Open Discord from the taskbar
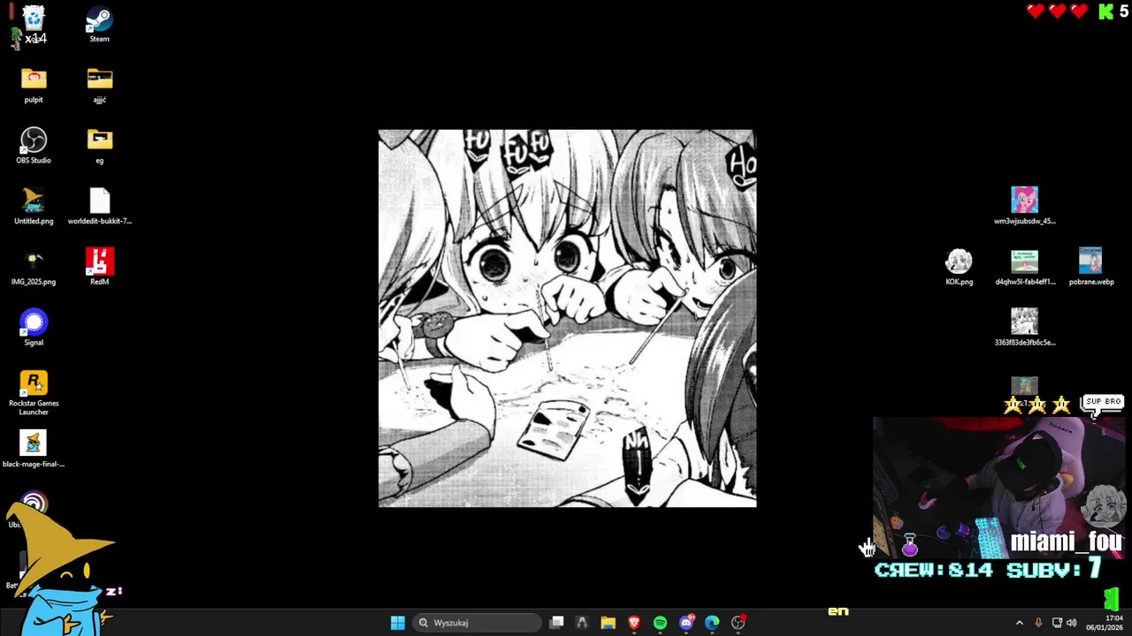1132x636 pixels. coord(686,623)
